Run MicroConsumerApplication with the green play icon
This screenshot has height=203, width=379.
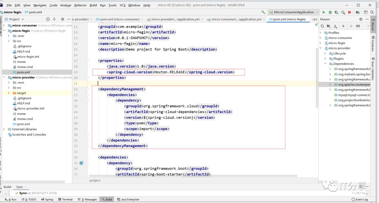tap(324, 12)
